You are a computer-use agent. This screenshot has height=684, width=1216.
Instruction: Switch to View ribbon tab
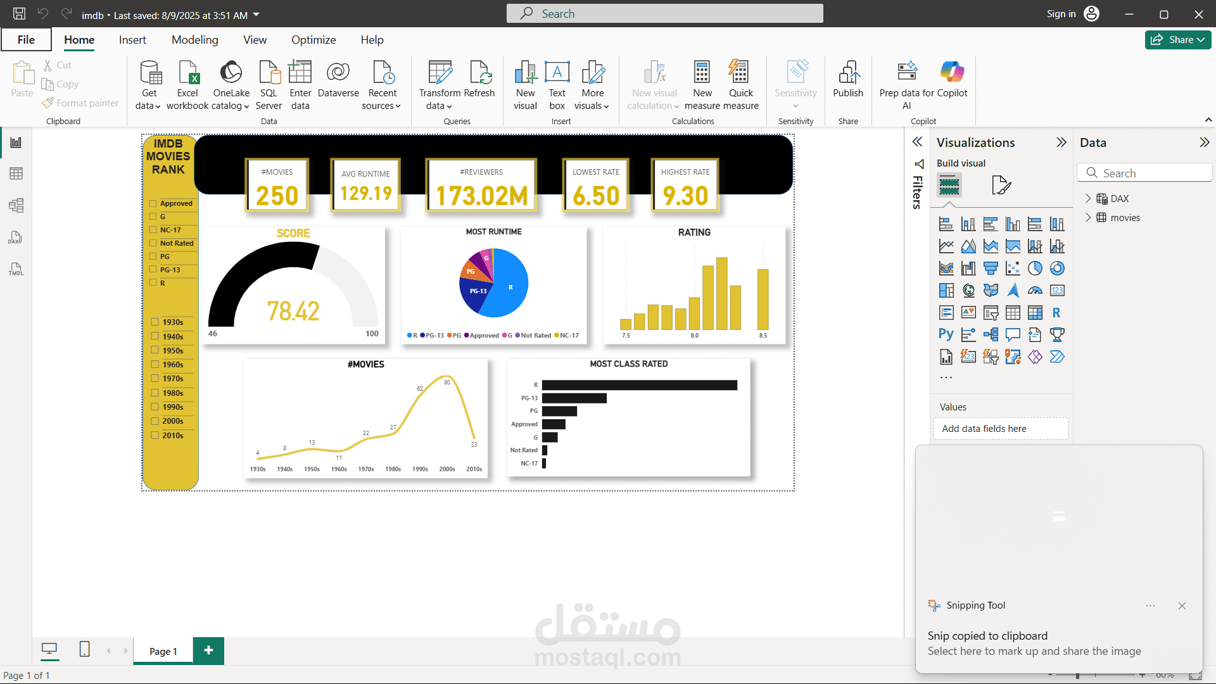coord(255,39)
